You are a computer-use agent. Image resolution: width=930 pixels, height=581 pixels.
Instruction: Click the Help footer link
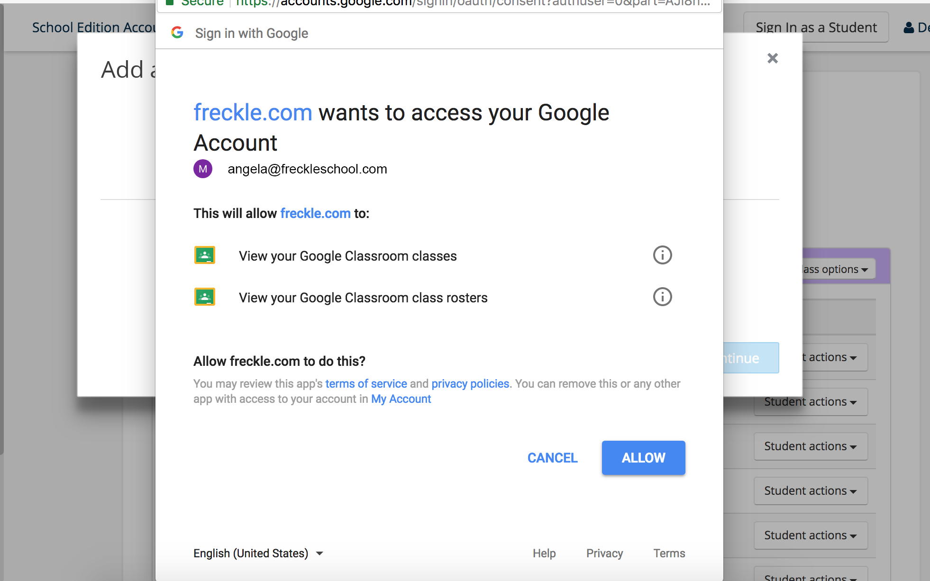pos(544,553)
